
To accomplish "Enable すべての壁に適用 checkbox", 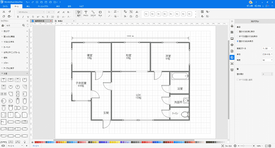I will [x=239, y=80].
